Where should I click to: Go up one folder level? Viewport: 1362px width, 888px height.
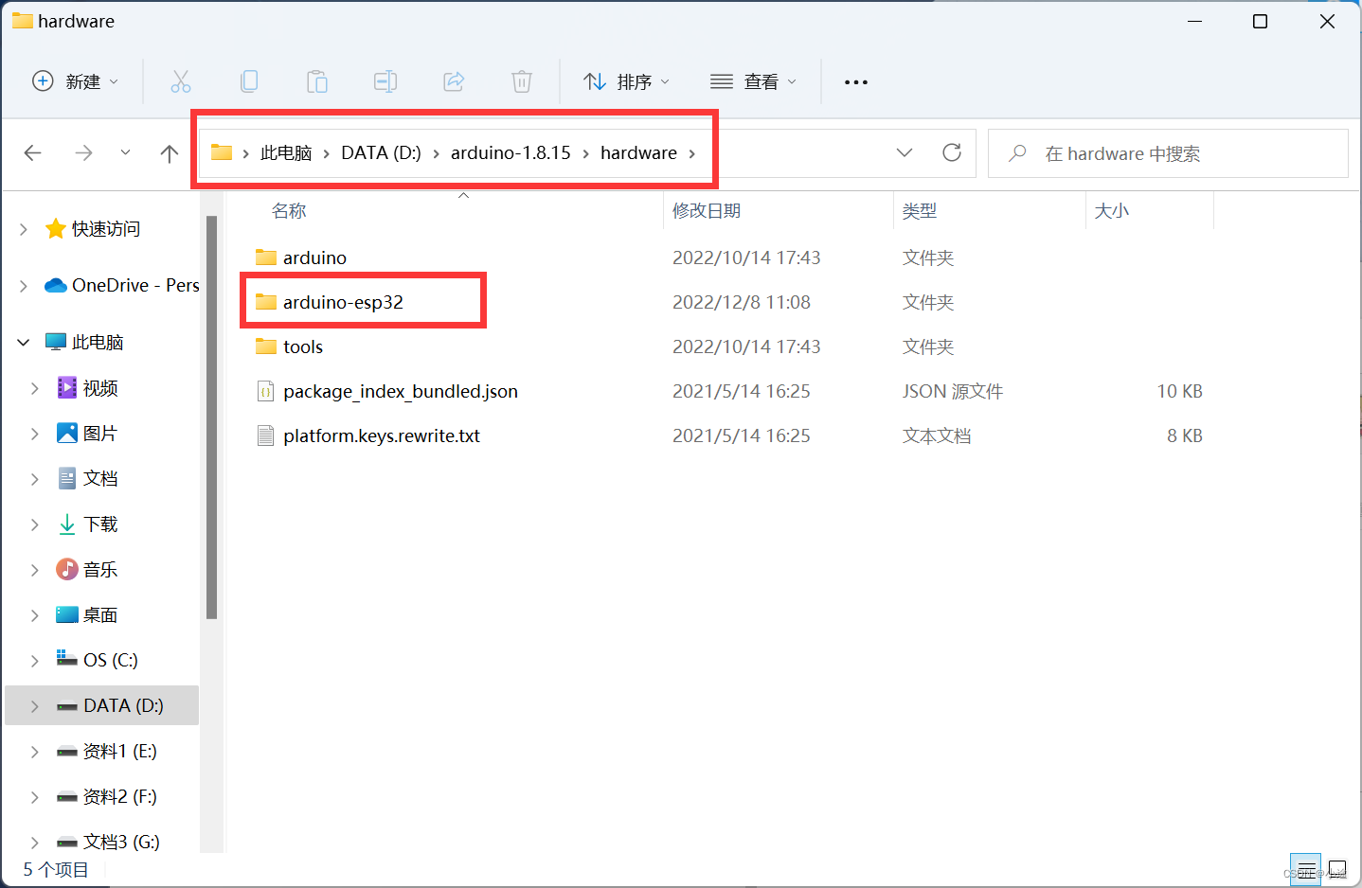[x=170, y=153]
